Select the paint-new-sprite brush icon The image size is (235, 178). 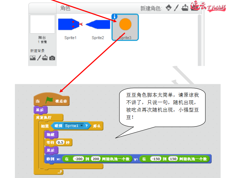[x=177, y=8]
